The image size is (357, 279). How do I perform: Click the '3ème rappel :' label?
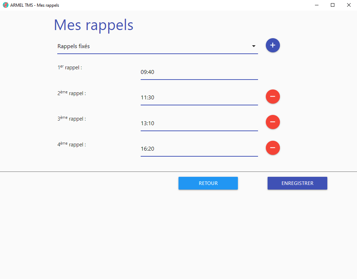point(72,119)
